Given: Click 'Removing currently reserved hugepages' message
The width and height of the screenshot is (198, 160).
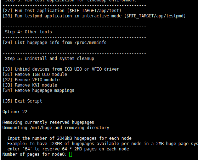Looking at the screenshot, I should [48, 122].
